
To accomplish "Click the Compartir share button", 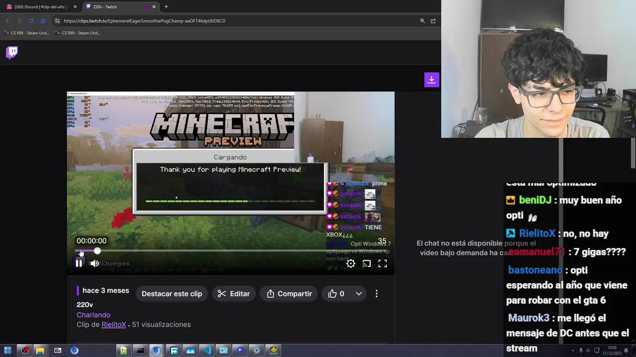I will [x=289, y=294].
